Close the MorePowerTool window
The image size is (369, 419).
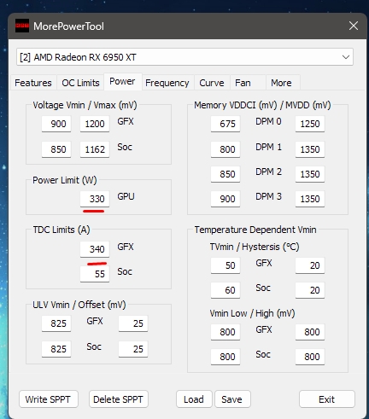coord(354,26)
